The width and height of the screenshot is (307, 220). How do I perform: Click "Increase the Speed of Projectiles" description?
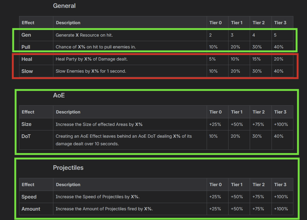click(x=98, y=197)
